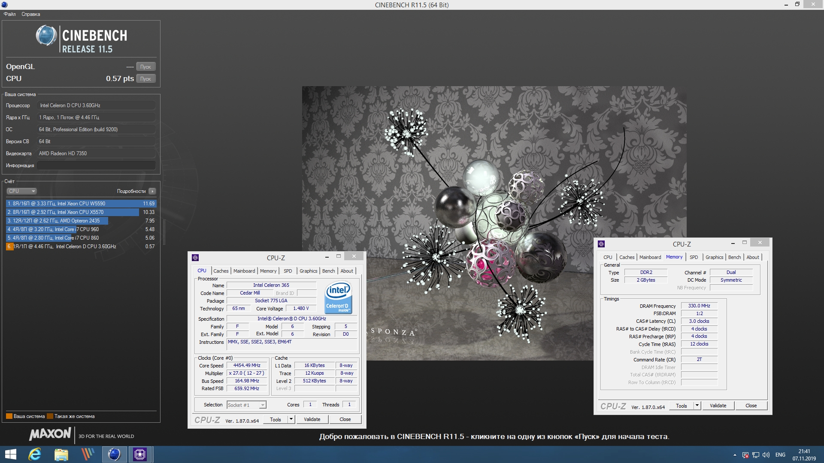
Task: Change ENG input language
Action: 781,455
